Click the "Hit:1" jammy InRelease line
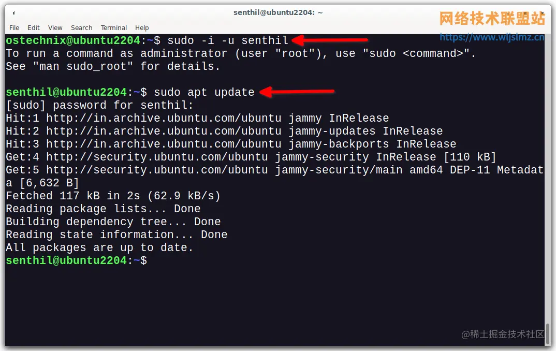 coord(197,118)
